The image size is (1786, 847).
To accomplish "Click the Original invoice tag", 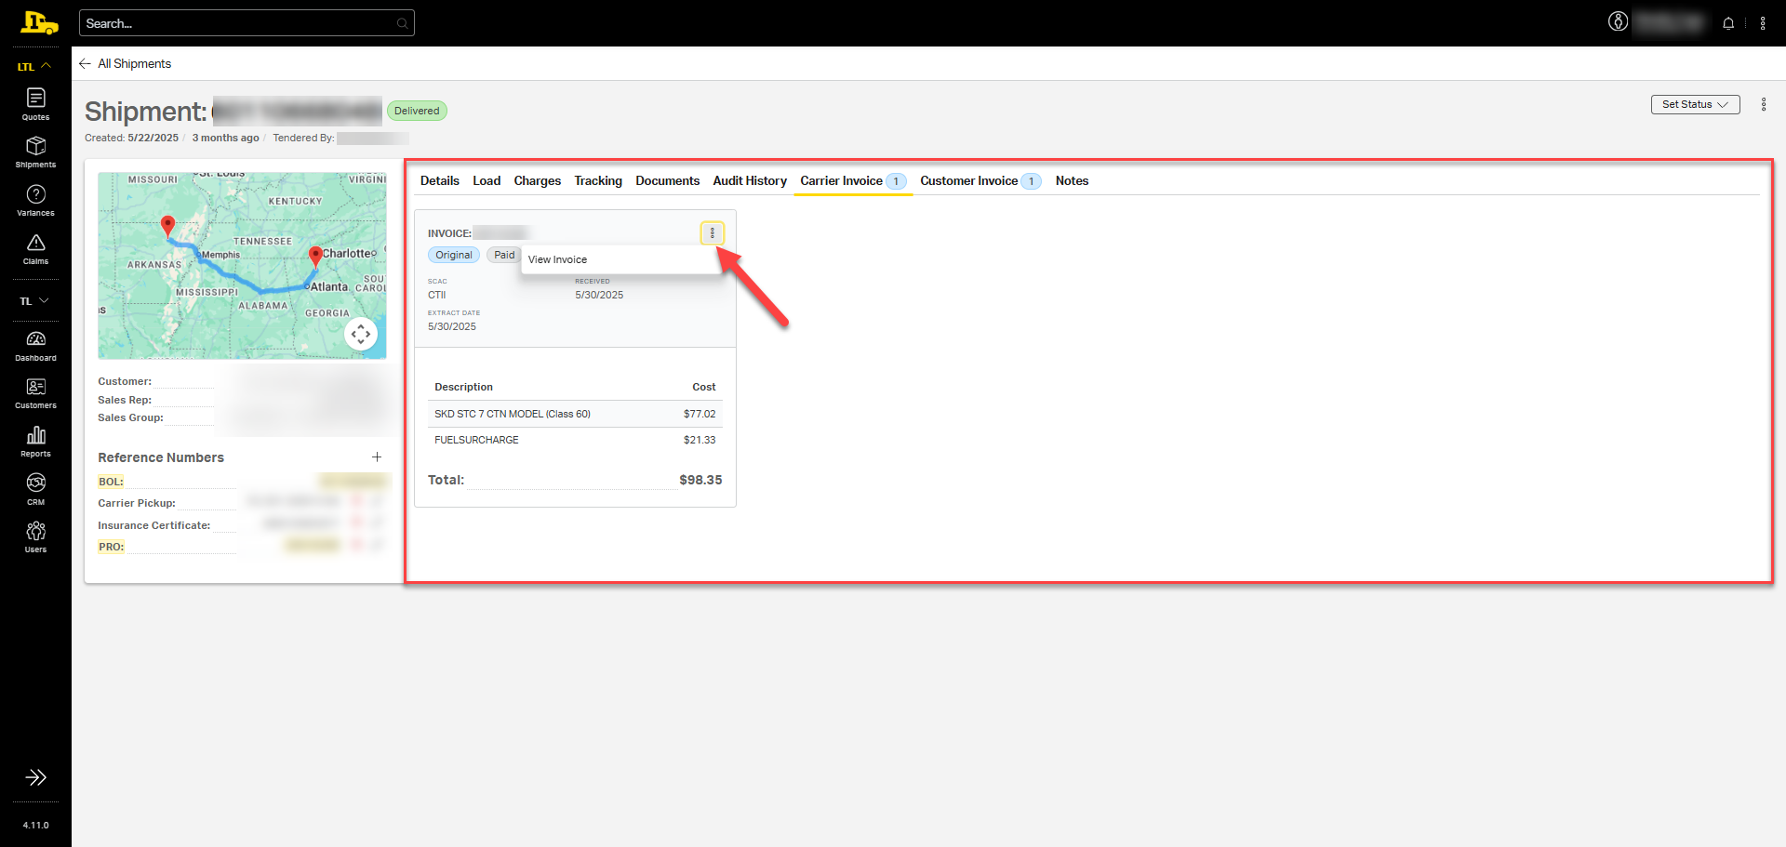I will [454, 255].
